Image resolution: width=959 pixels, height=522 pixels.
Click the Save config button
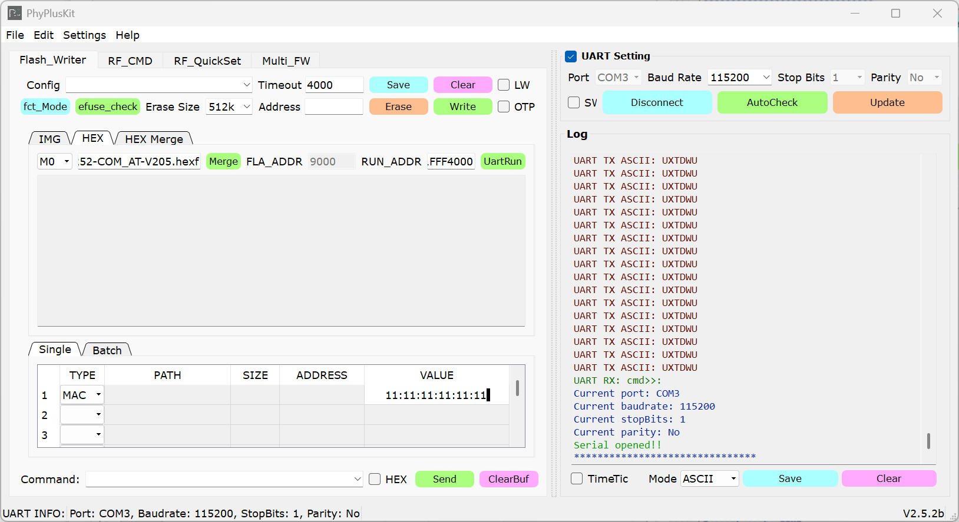[x=398, y=85]
